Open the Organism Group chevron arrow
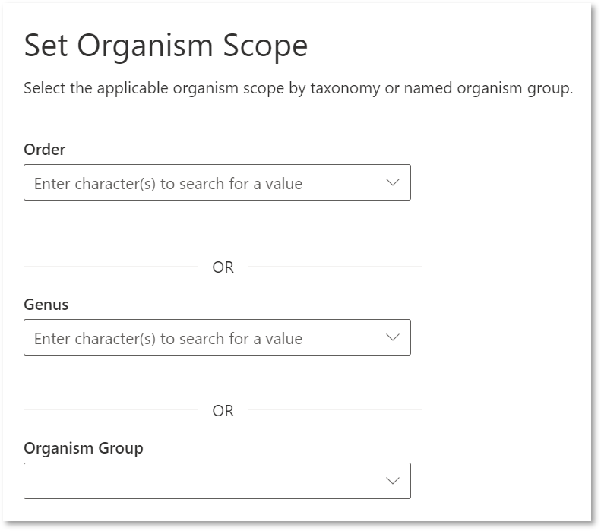This screenshot has width=601, height=531. (x=393, y=481)
